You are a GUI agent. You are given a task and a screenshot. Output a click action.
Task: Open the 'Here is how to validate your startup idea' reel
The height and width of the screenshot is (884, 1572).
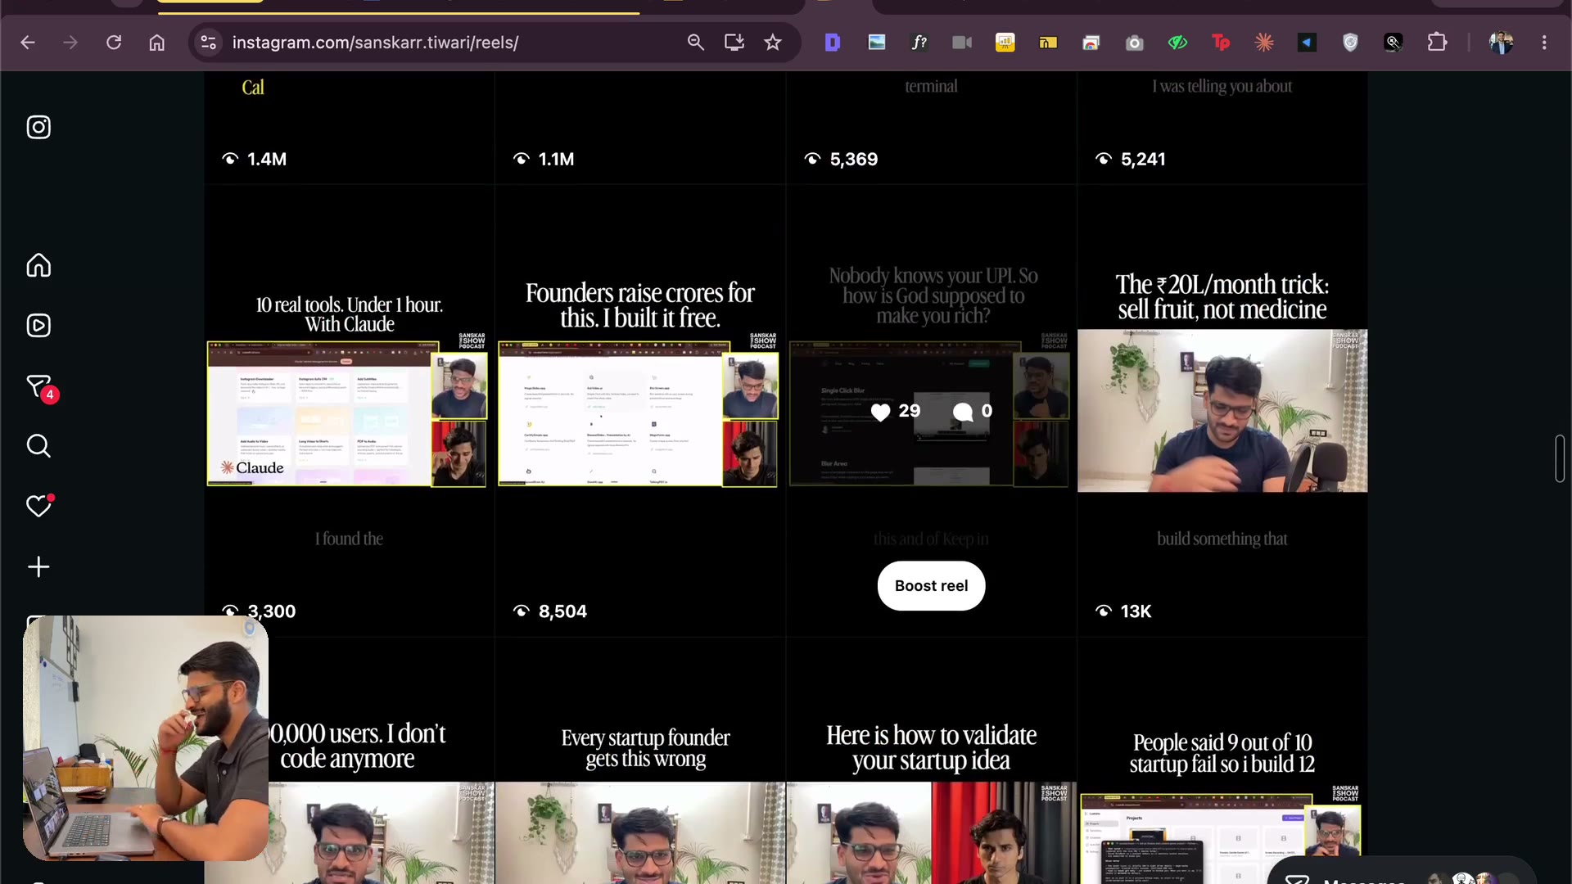coord(931,761)
